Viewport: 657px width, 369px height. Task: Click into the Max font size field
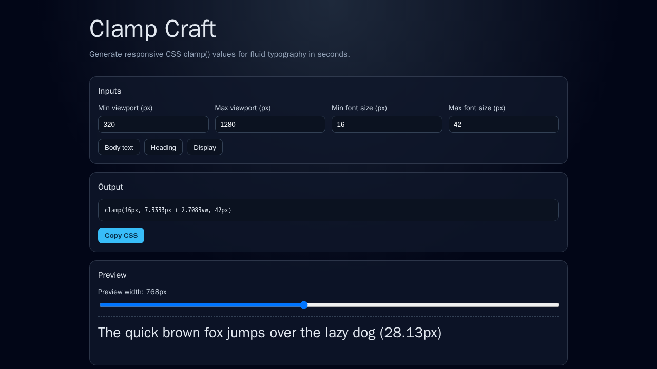point(503,124)
